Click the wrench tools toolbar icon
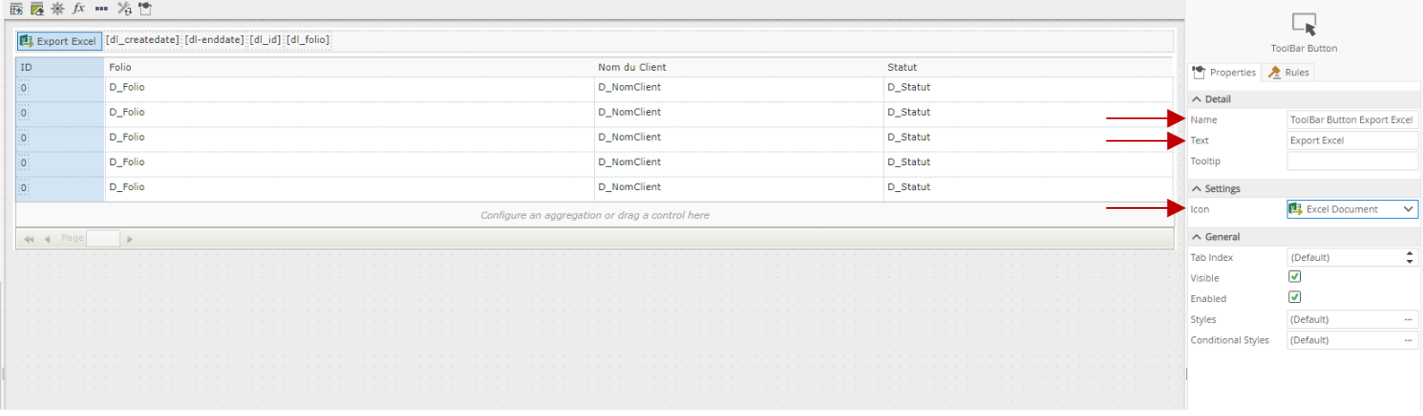 tap(124, 9)
